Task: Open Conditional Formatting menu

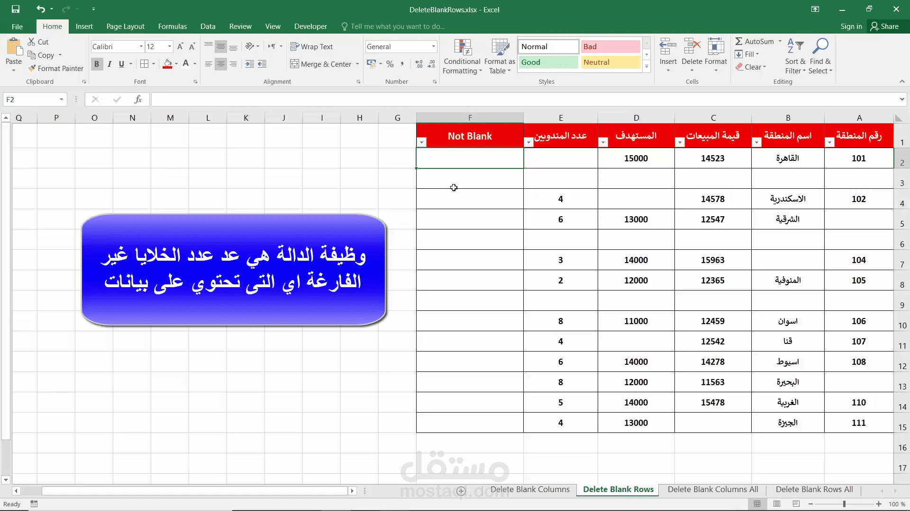Action: (462, 57)
